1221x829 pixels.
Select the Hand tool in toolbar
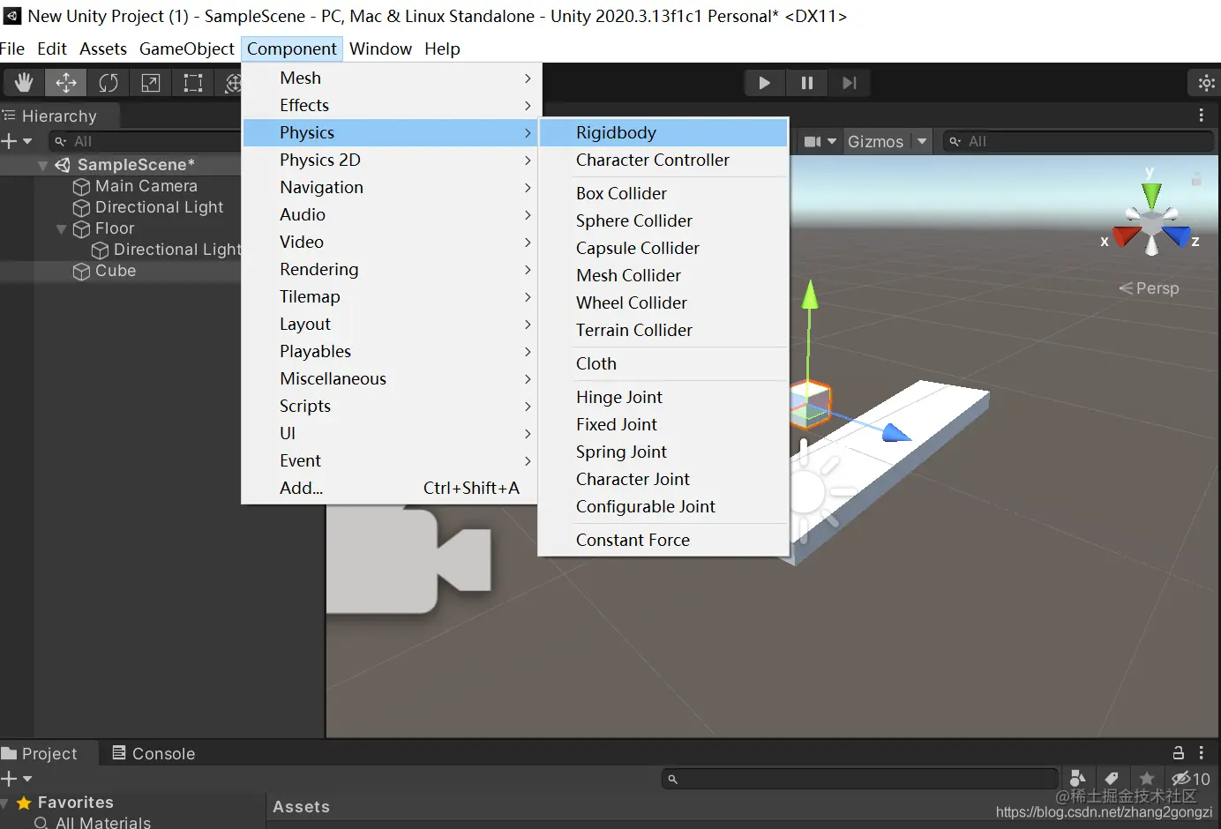[24, 83]
